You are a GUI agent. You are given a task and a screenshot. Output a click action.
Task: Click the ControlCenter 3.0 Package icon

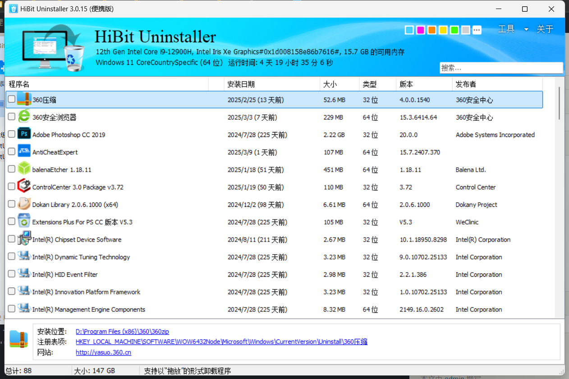(24, 187)
